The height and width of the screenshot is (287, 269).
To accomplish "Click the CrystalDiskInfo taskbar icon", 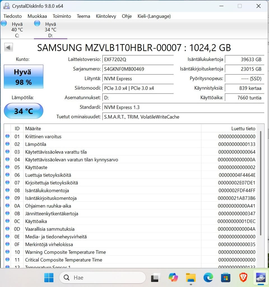I will [261, 277].
